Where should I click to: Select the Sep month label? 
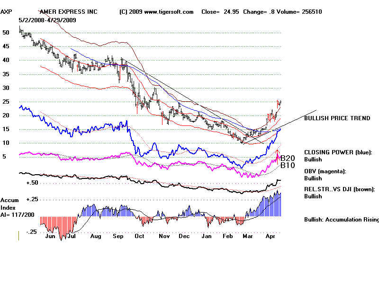118,236
